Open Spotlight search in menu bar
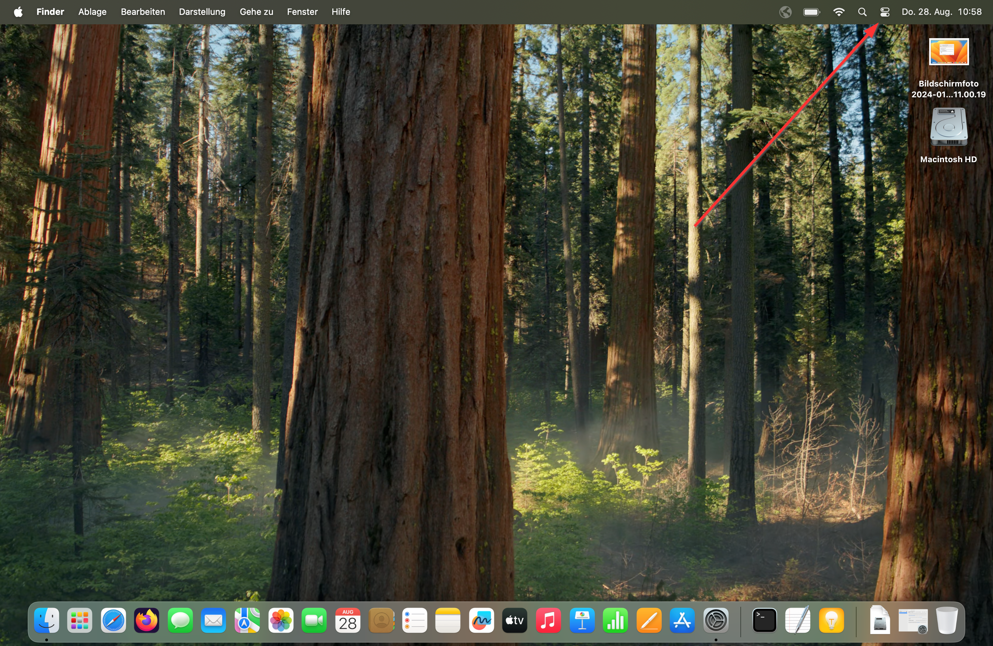Image resolution: width=993 pixels, height=646 pixels. click(862, 12)
